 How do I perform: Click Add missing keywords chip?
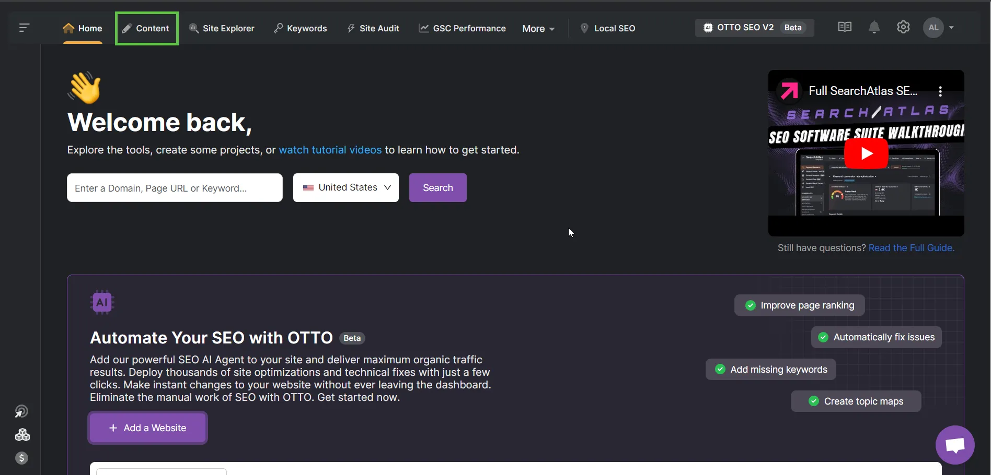[x=771, y=370]
